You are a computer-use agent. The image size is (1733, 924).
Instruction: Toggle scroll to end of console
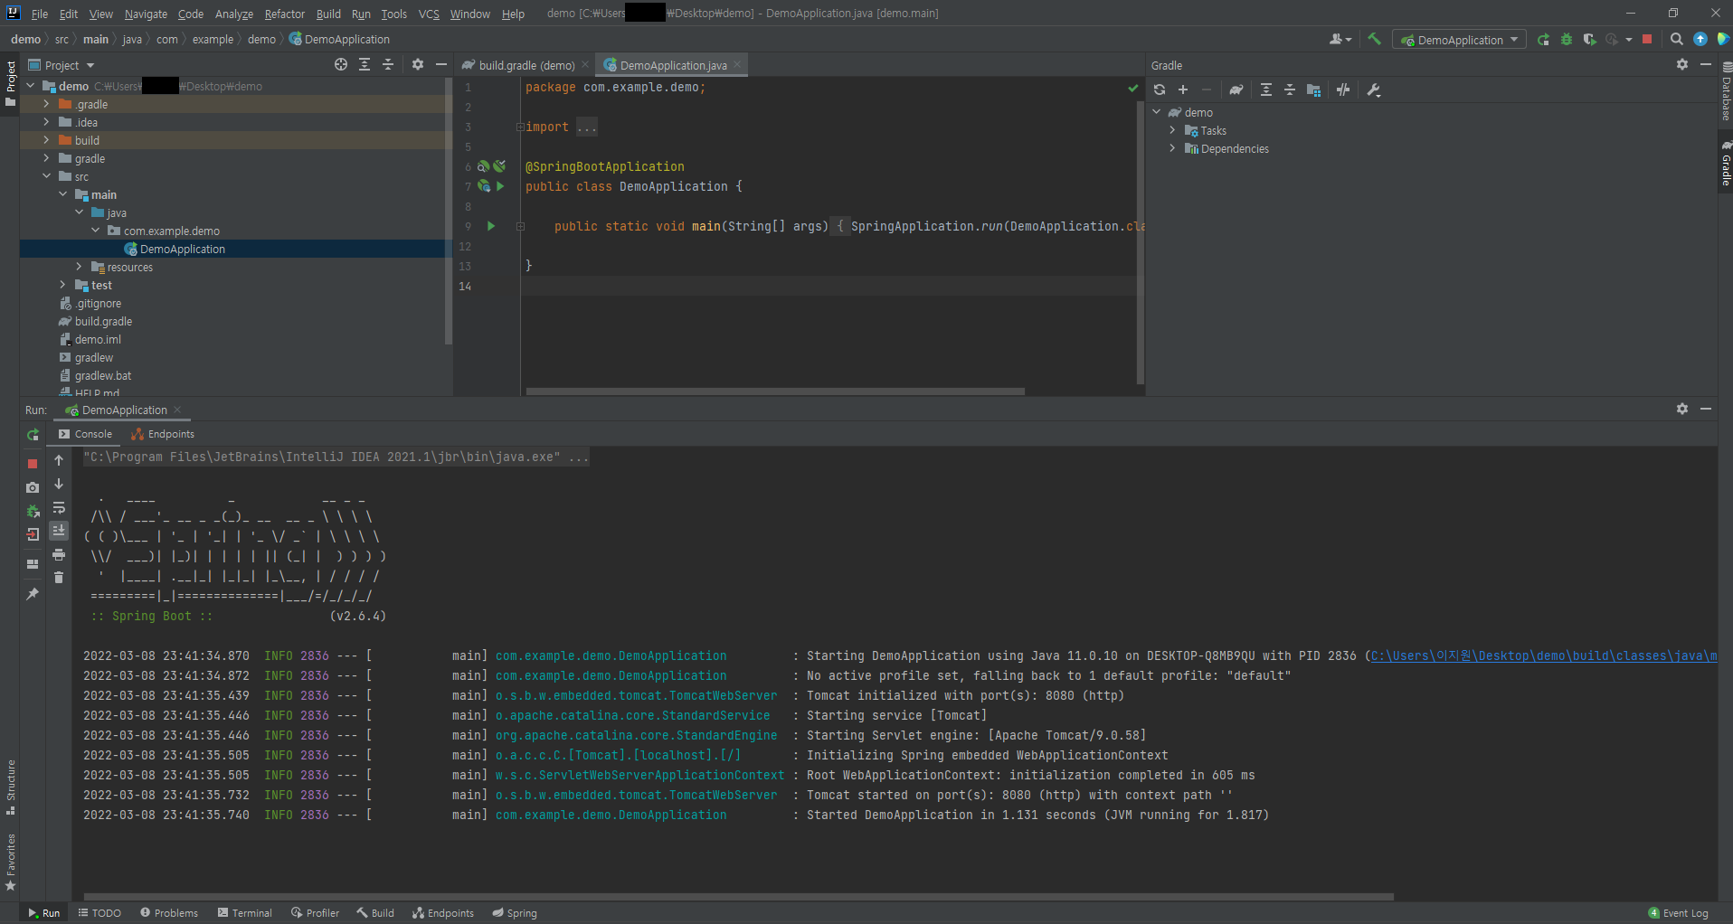(x=59, y=531)
